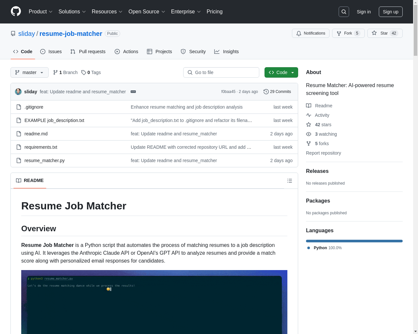This screenshot has height=334, width=418.
Task: Click the file icon for resume_matcher.py
Action: (19, 160)
